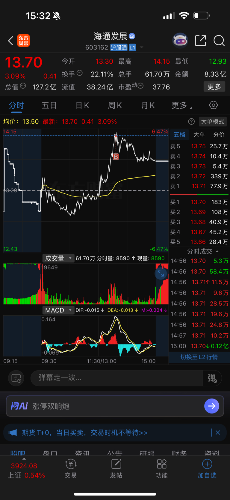Screen dimensions: 230x500
Task: Open the robot assistant avatar
Action: (x=180, y=40)
